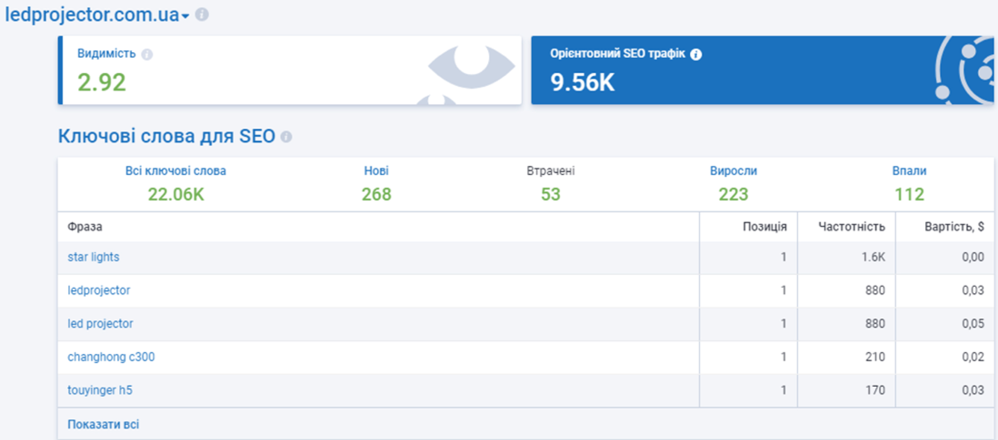Open the Всі ключові слова tab
998x440 pixels.
(176, 171)
